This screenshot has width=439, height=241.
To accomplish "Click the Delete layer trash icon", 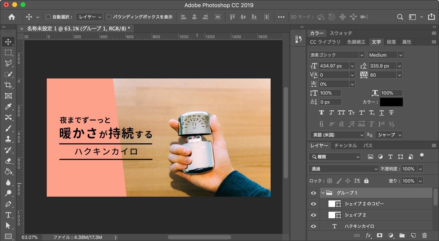I will click(x=425, y=235).
